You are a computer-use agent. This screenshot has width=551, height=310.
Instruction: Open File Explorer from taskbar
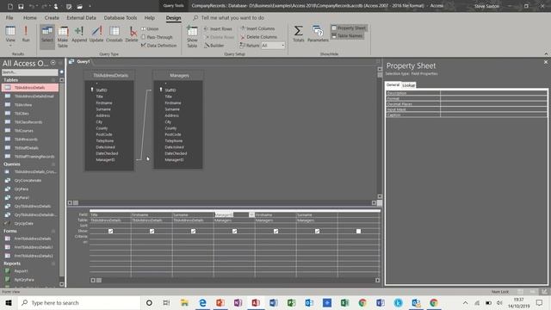point(184,302)
